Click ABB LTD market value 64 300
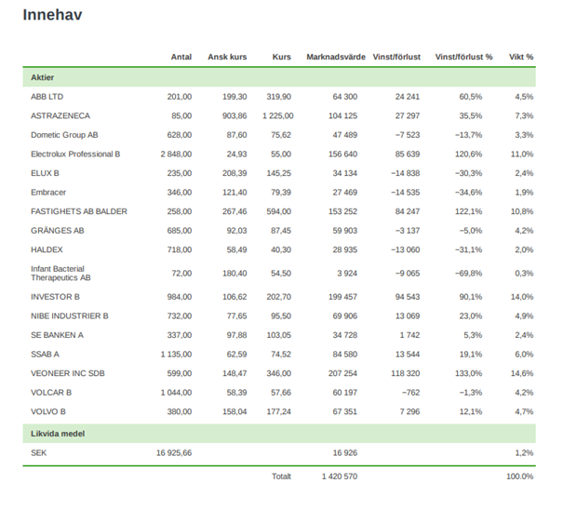Image resolution: width=563 pixels, height=510 pixels. tap(345, 97)
